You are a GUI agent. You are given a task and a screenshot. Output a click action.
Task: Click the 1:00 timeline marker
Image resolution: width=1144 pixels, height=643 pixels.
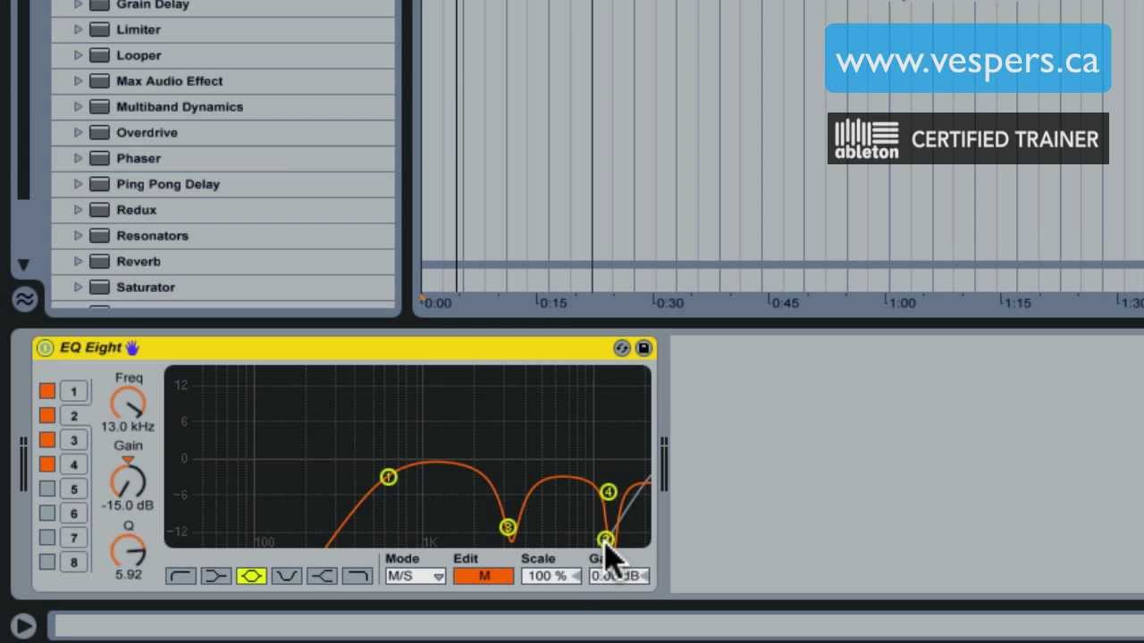click(x=902, y=303)
